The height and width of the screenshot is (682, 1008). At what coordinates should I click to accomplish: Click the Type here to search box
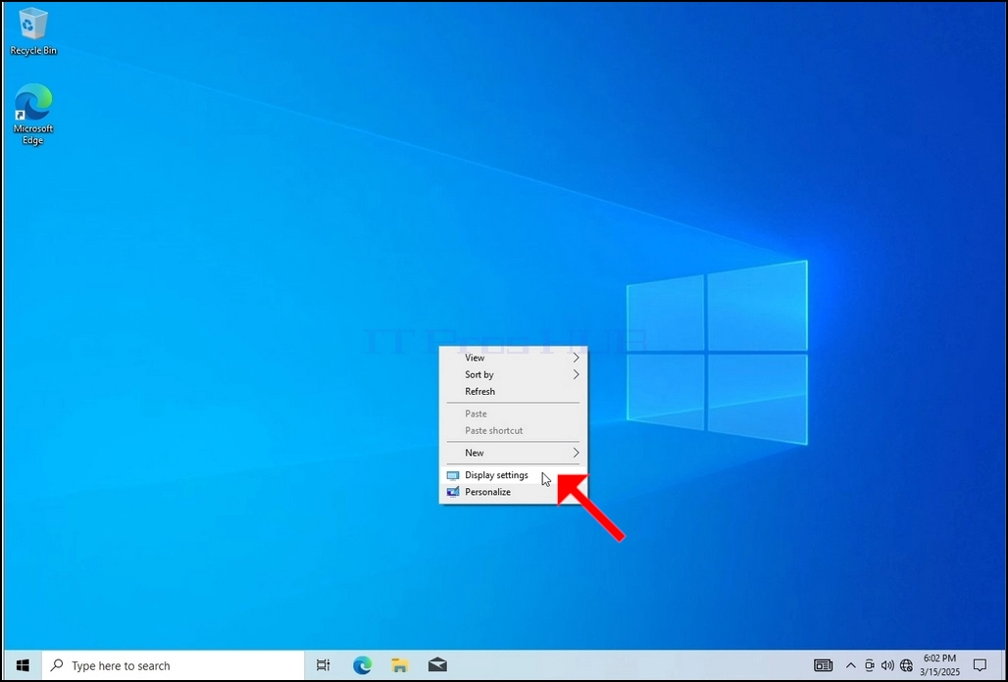173,665
